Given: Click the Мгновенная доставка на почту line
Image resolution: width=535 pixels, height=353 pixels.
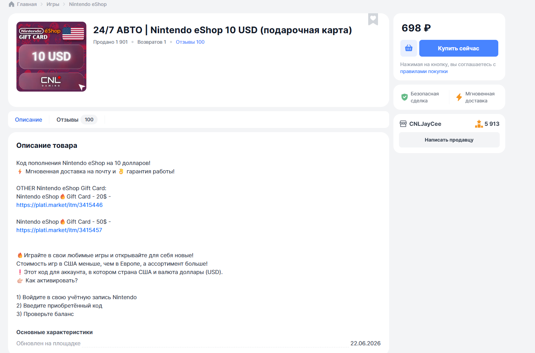Looking at the screenshot, I should [x=95, y=171].
